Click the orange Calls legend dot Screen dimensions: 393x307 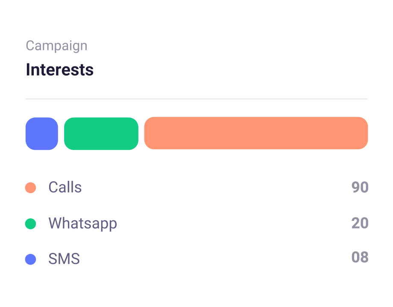coord(30,188)
